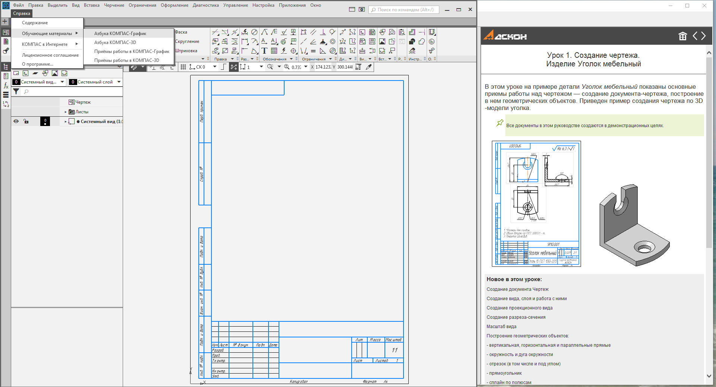Click the new view icon in tree toolbar

pyautogui.click(x=25, y=73)
